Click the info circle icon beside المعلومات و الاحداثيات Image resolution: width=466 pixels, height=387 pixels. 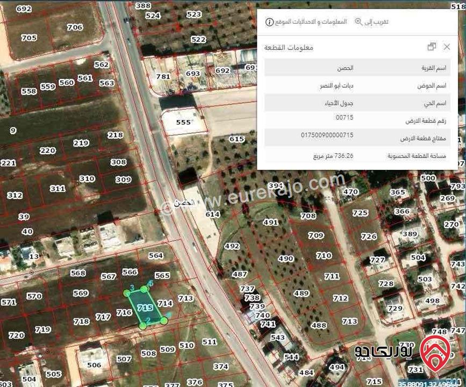(269, 22)
